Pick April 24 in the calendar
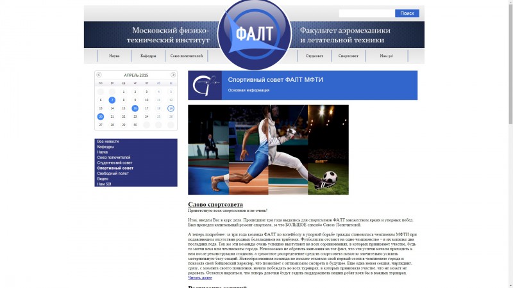The width and height of the screenshot is (513, 288). click(x=147, y=116)
